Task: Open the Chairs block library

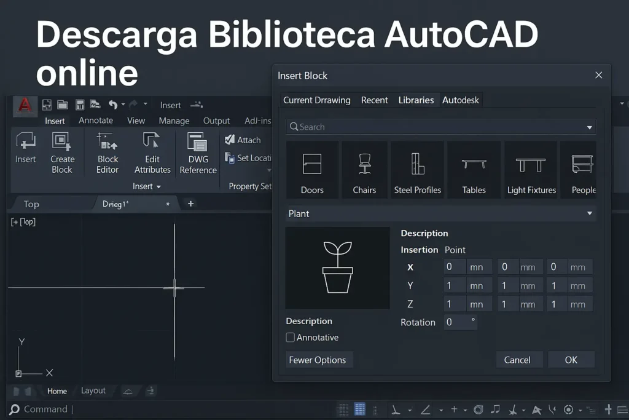Action: 364,169
